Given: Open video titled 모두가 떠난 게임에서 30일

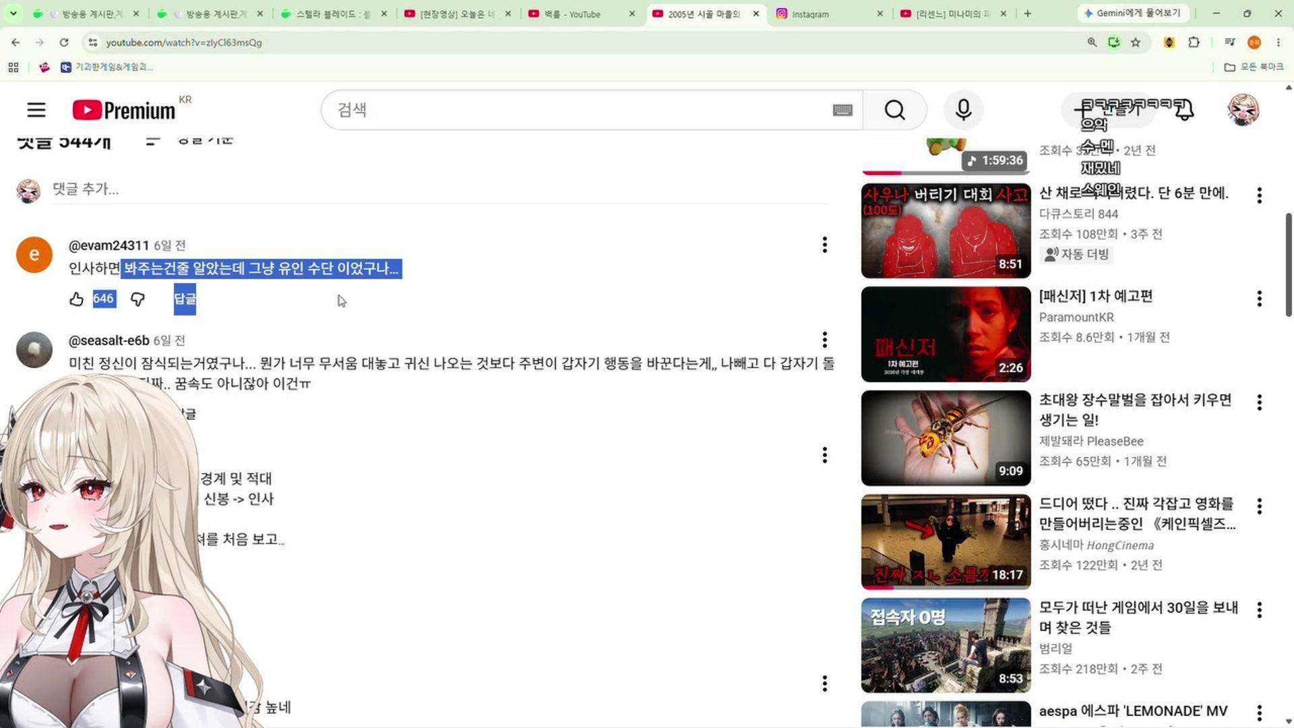Looking at the screenshot, I should tap(1138, 617).
